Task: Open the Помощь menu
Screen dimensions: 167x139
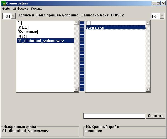Action: pyautogui.click(x=37, y=9)
